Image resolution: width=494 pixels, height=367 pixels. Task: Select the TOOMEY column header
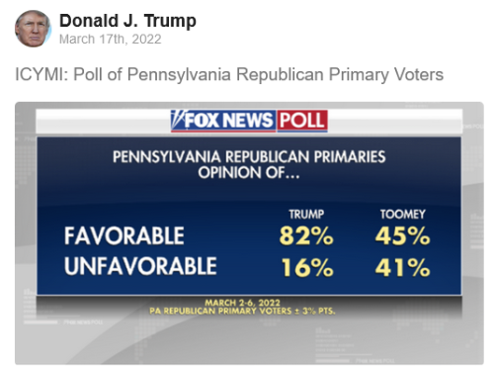tap(403, 215)
